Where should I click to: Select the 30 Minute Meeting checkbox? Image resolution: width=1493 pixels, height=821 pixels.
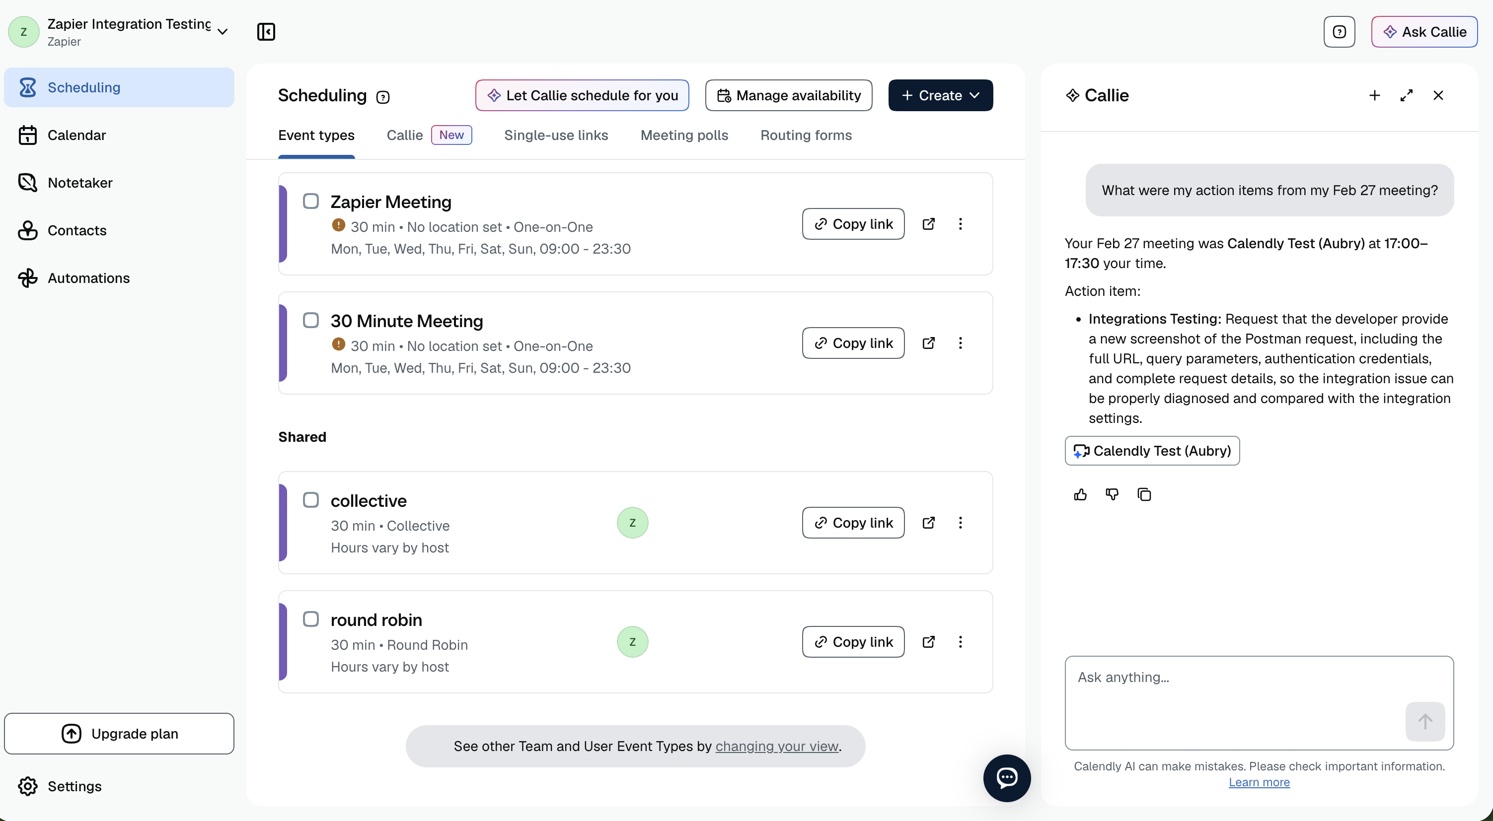point(310,320)
